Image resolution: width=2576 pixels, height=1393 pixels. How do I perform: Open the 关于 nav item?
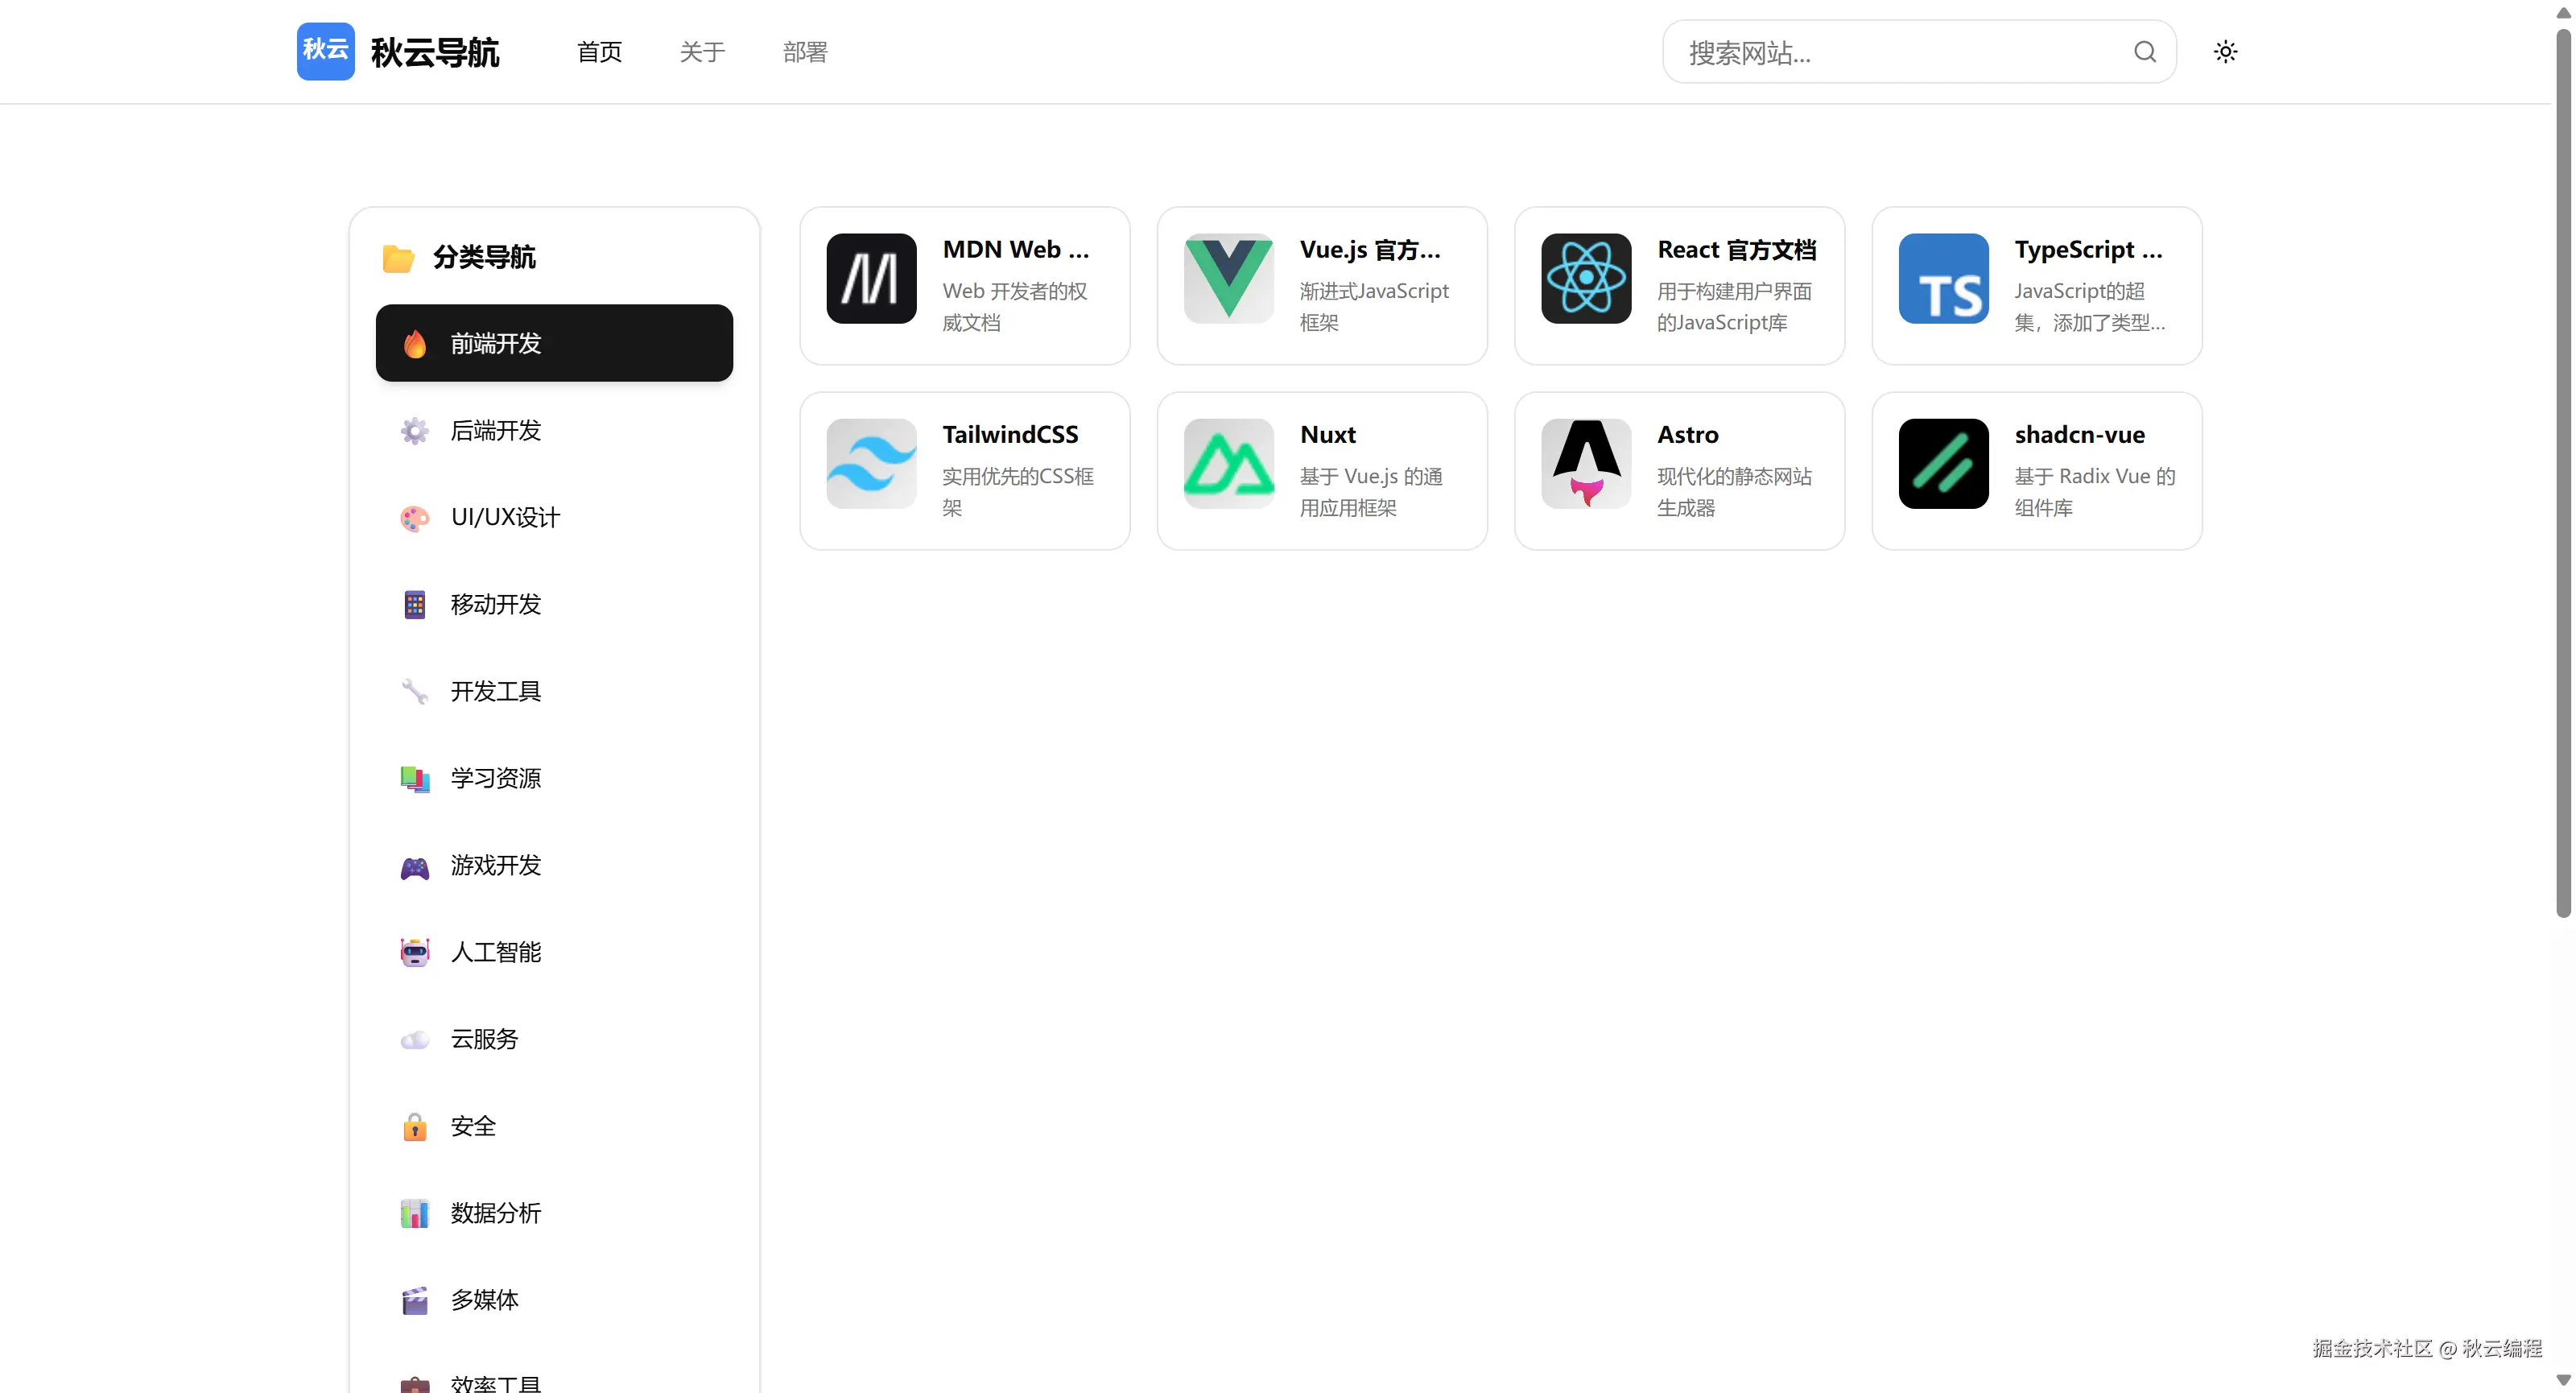tap(702, 52)
